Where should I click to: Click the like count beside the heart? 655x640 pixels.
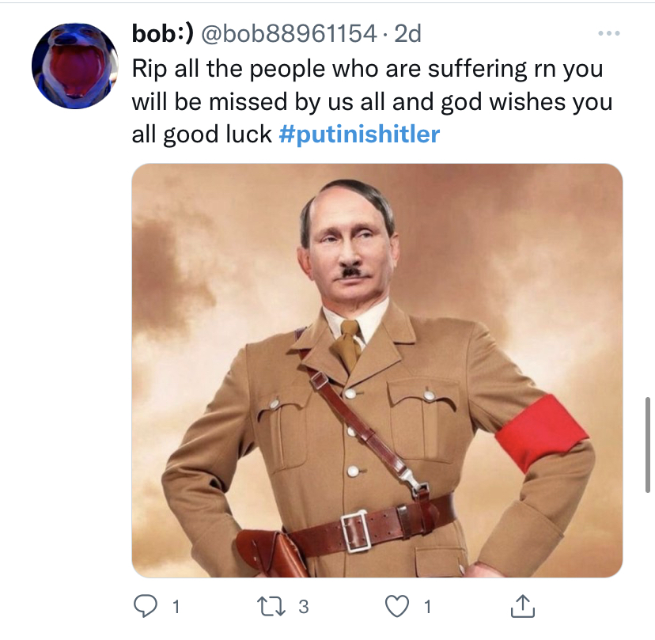point(427,608)
